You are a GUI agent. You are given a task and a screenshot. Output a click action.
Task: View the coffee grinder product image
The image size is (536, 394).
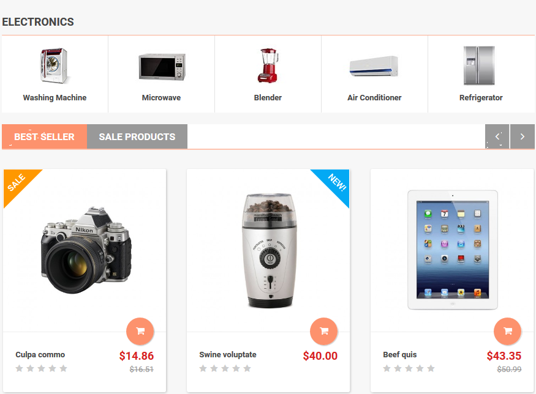tap(269, 251)
